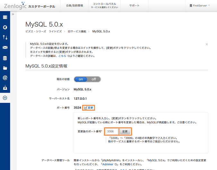
Task: Open コントロールパネル menu
Action: click(104, 5)
